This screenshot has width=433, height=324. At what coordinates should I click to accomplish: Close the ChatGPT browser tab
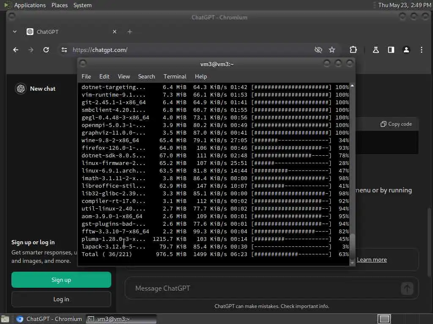point(115,32)
